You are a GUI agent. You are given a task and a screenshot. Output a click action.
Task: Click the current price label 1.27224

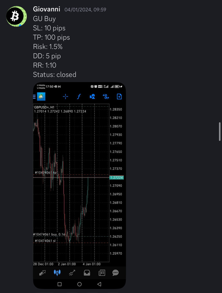pyautogui.click(x=116, y=178)
